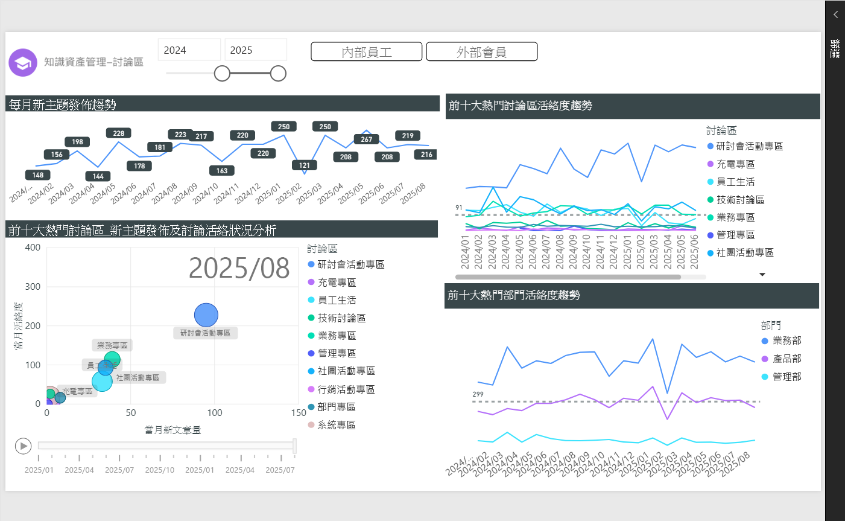Select the 內部員工 button
The height and width of the screenshot is (521, 845).
tap(367, 52)
